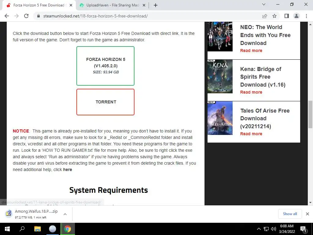
Task: Open NEO: The World Ends with You link
Action: point(265,35)
